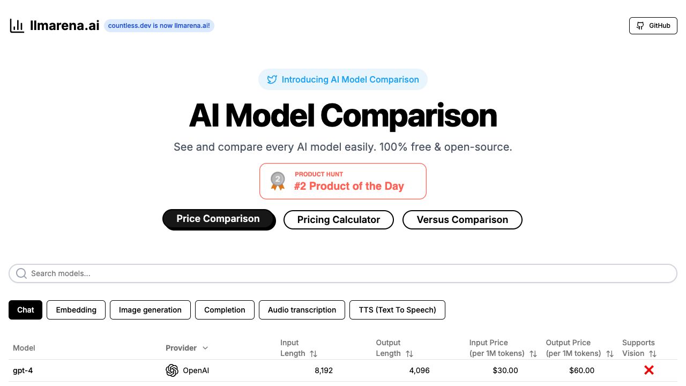686x386 pixels.
Task: Click the Search models input field
Action: tap(343, 273)
